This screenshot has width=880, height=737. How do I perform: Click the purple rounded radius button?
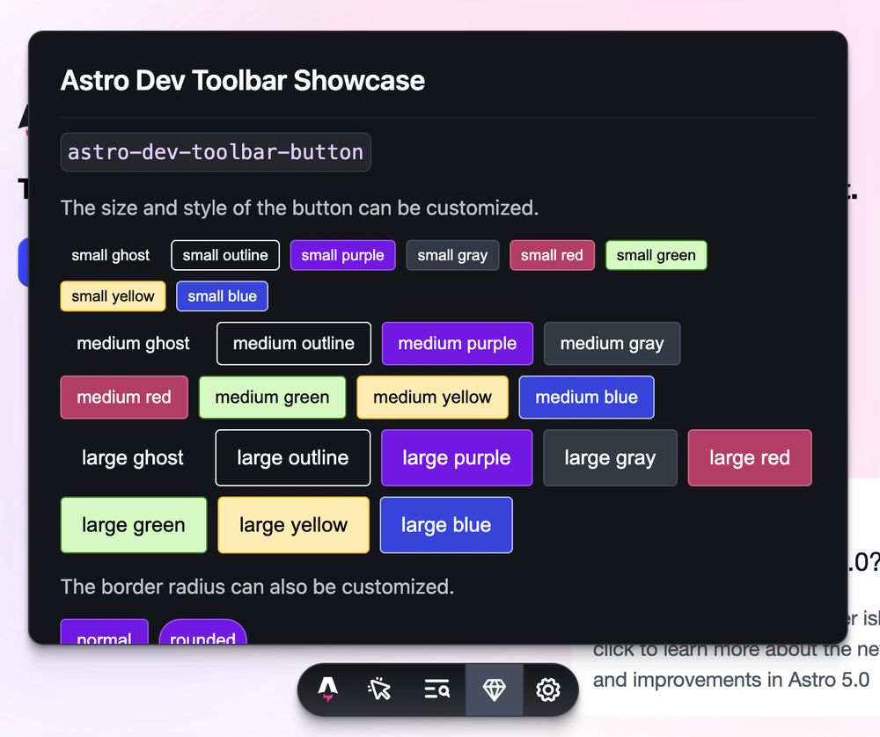click(202, 632)
